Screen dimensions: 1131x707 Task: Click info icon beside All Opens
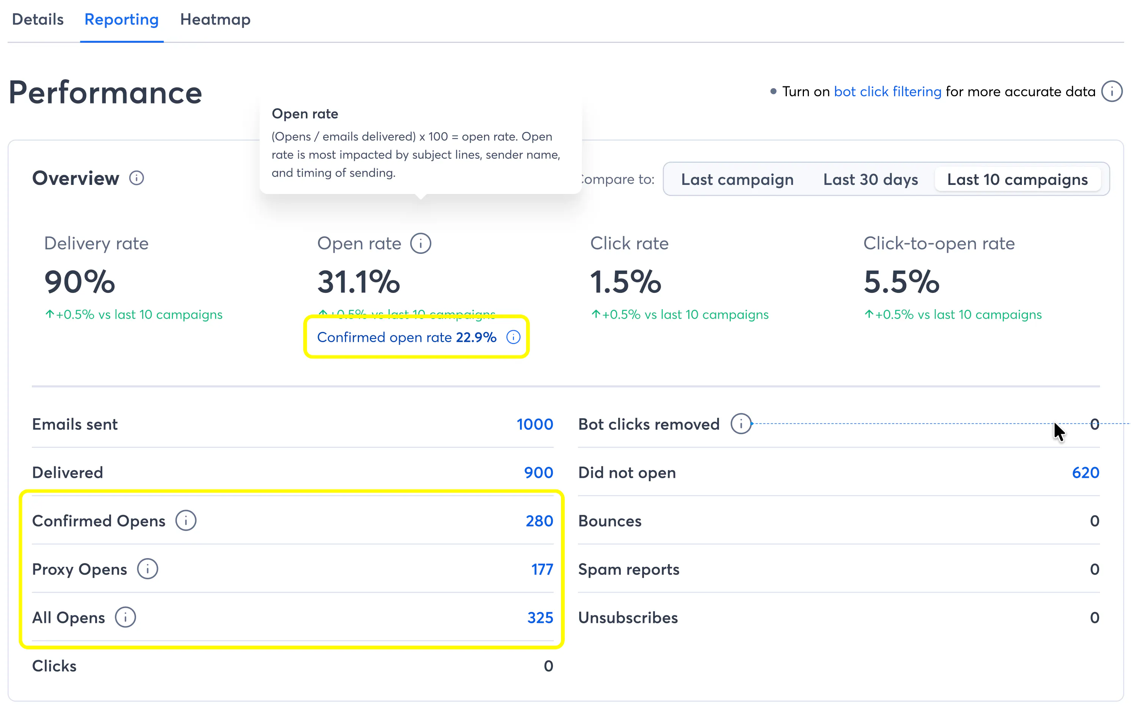[125, 617]
